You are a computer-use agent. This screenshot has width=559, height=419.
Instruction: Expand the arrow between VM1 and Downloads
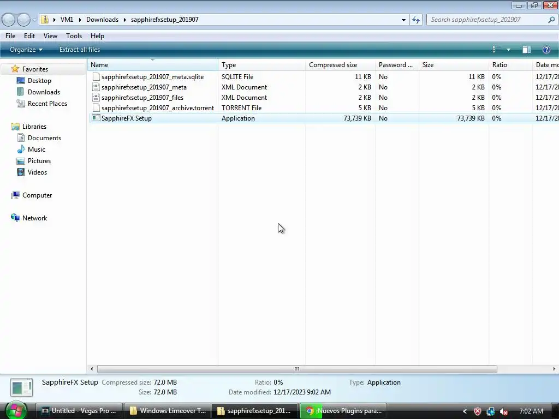80,20
